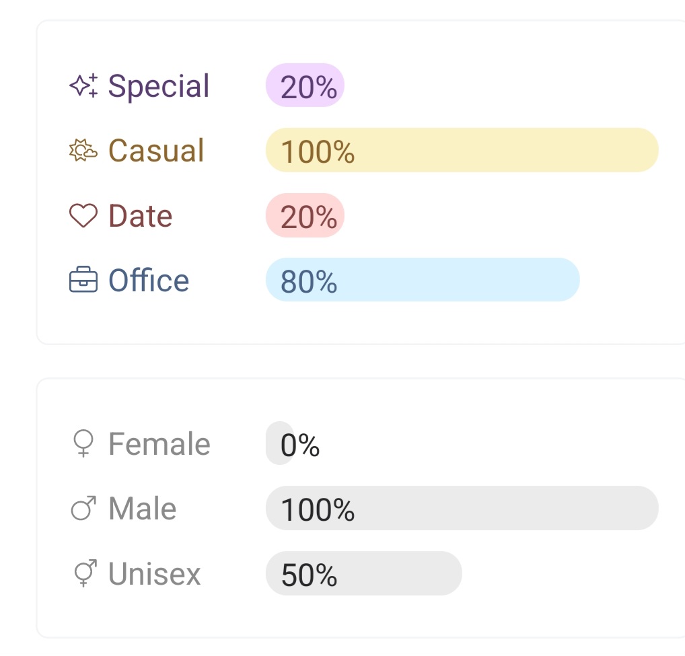Select the Male gender symbol icon
This screenshot has width=685, height=656.
pos(83,509)
